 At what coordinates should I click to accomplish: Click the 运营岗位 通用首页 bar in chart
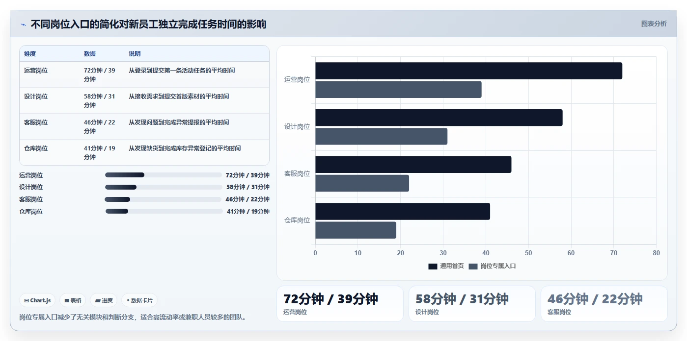pyautogui.click(x=468, y=71)
